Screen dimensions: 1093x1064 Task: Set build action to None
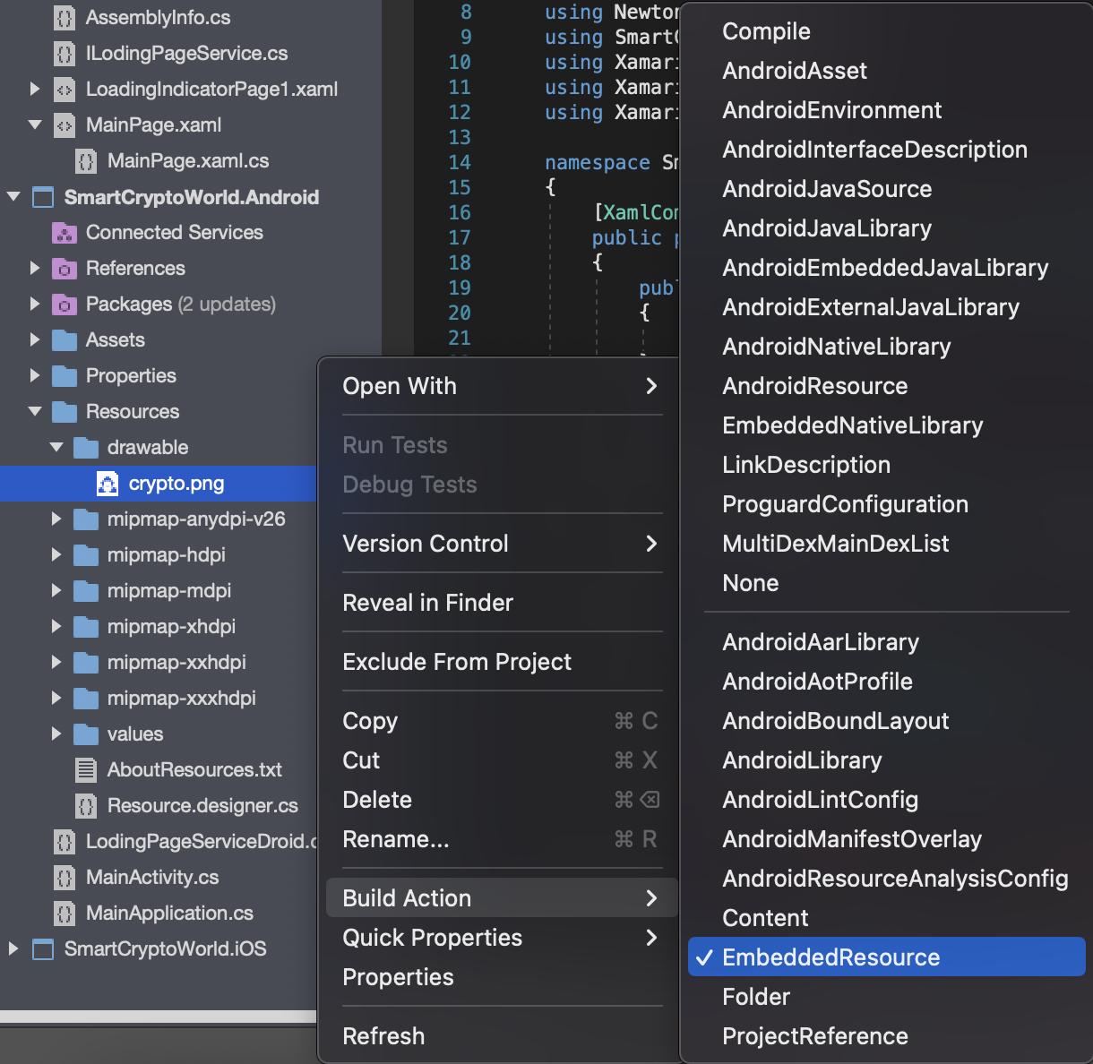point(887,583)
